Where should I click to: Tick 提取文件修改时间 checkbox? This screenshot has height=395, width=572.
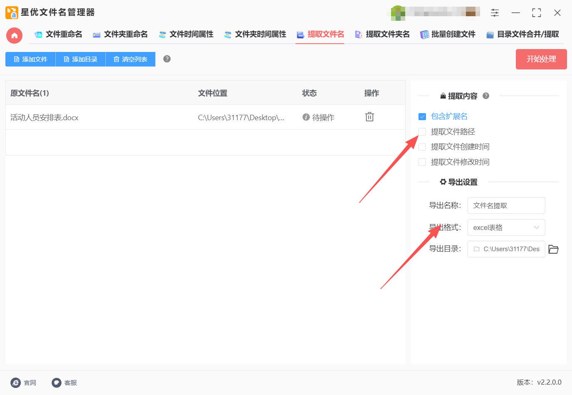tap(422, 162)
